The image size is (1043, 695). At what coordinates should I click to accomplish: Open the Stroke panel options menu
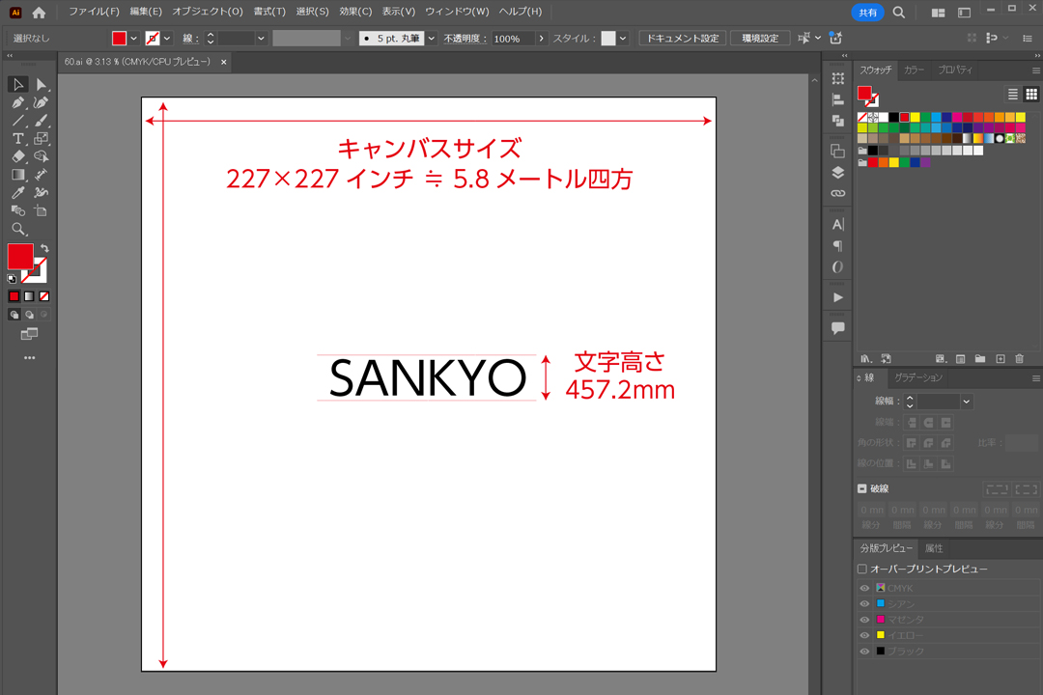click(1035, 378)
